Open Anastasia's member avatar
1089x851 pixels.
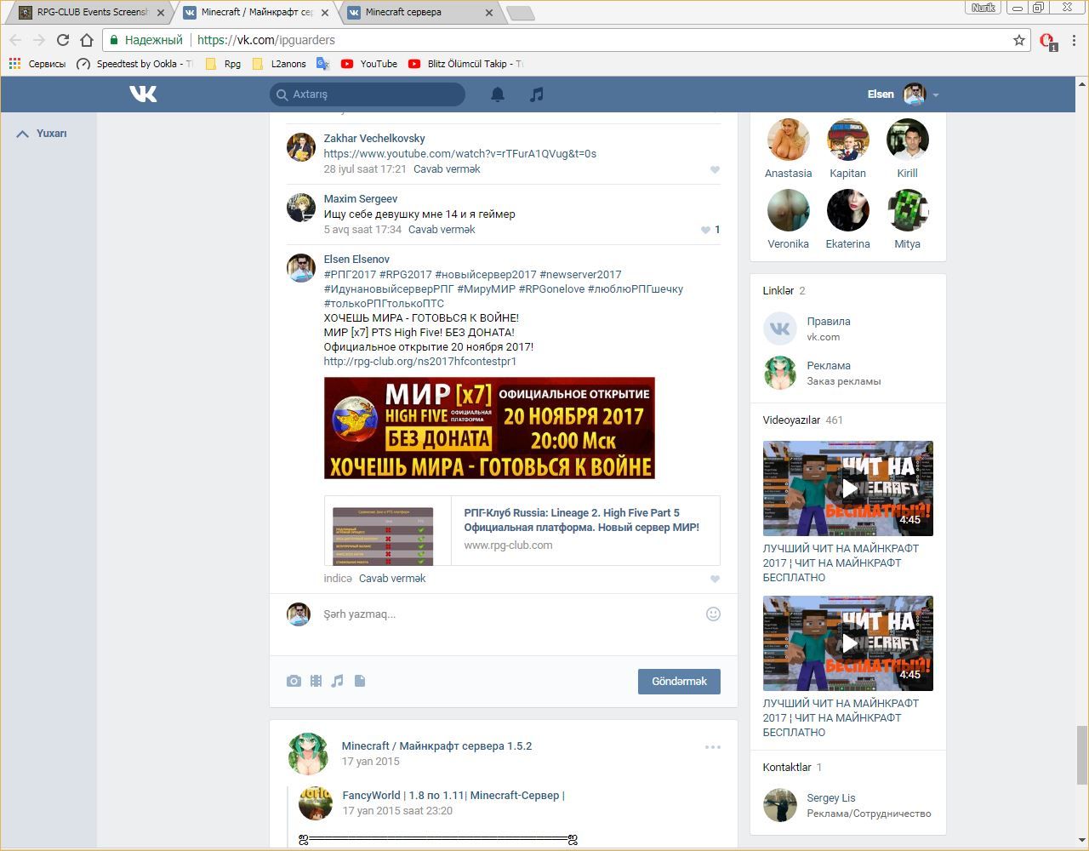tap(788, 140)
